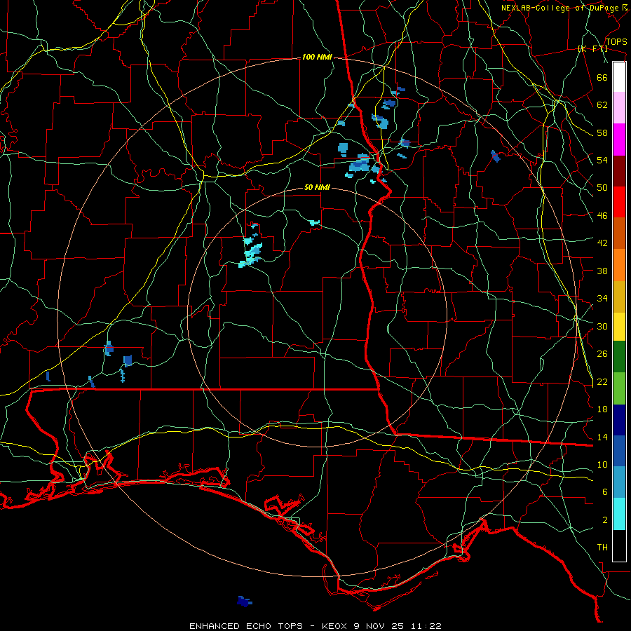
Task: Select the bright red legend swatch
Action: 619,202
